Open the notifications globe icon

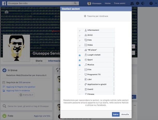pos(143,3)
